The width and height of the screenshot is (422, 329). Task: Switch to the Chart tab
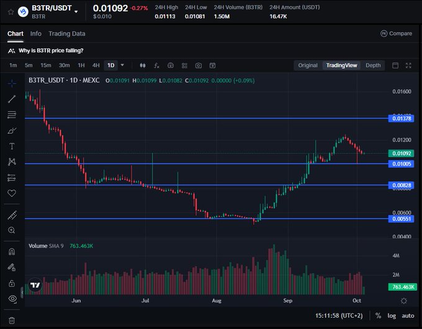[16, 34]
